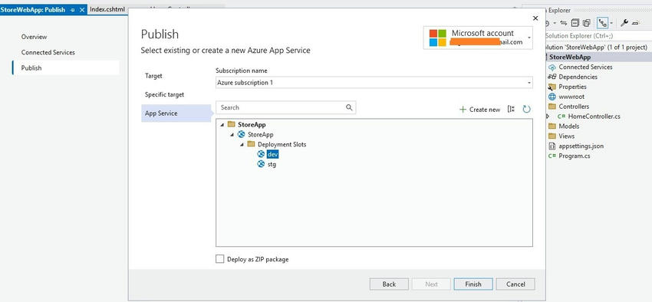The width and height of the screenshot is (652, 302).
Task: Select the stg deployment slot
Action: (272, 165)
